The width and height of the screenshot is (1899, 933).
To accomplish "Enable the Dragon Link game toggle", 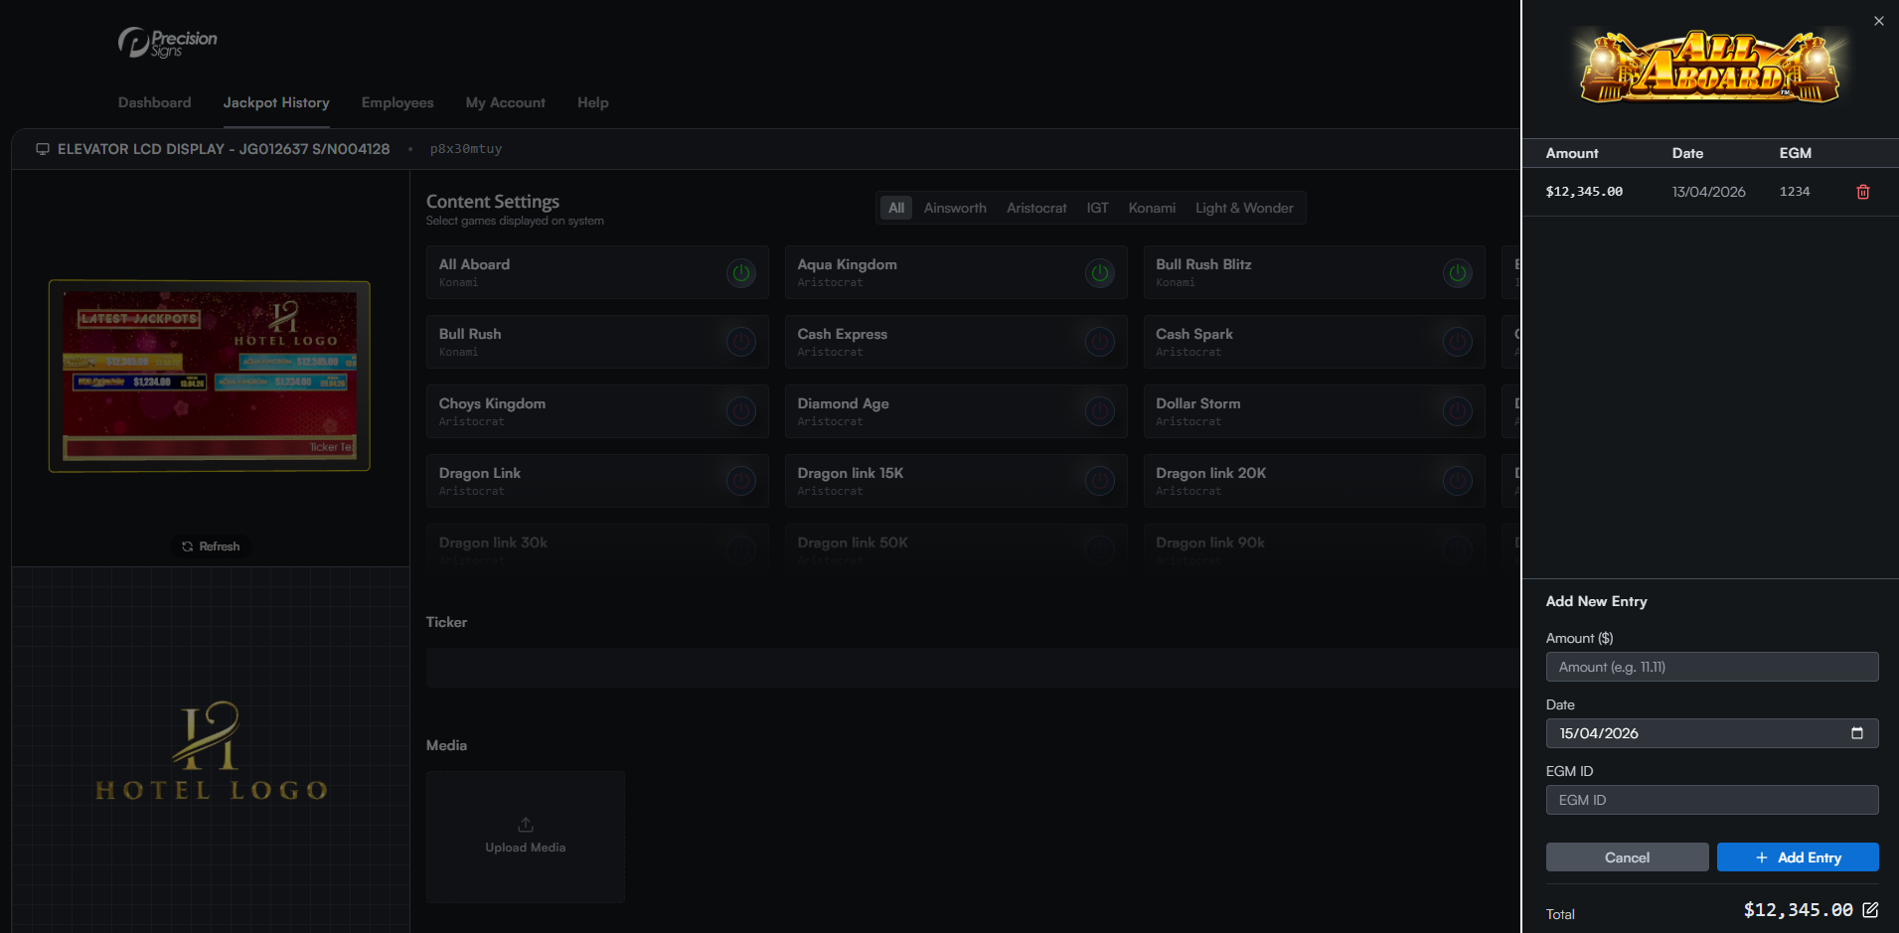I will pyautogui.click(x=741, y=481).
